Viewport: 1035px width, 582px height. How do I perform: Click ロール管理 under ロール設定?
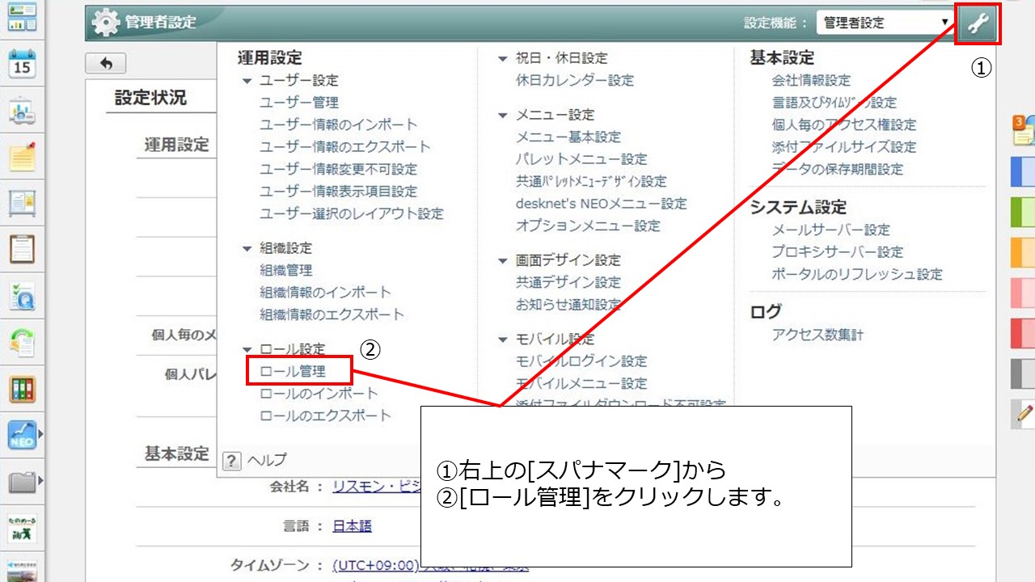[x=293, y=371]
